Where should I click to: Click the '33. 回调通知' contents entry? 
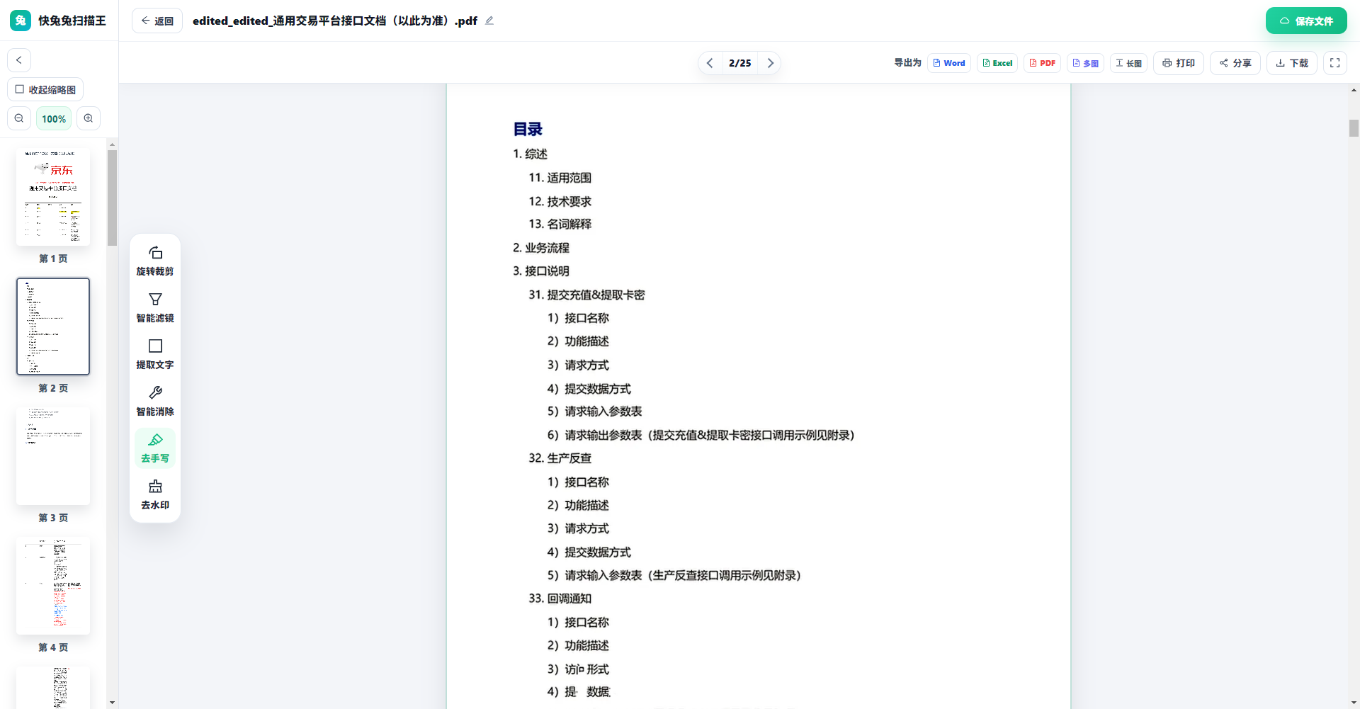click(560, 599)
